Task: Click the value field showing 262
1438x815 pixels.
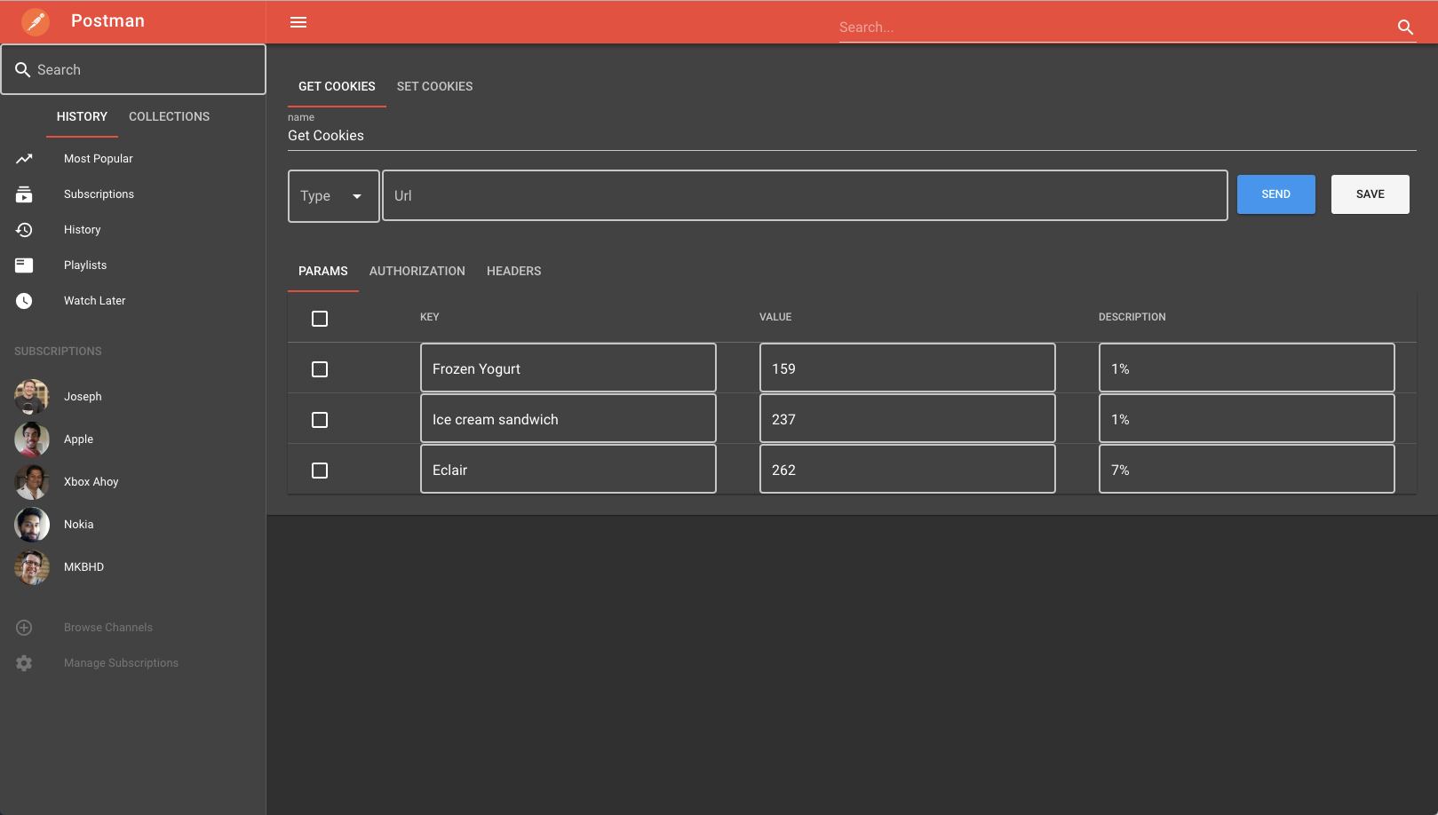Action: (908, 469)
